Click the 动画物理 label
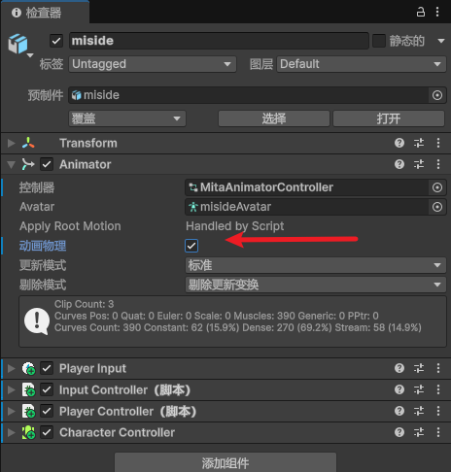This screenshot has height=472, width=451. (43, 246)
